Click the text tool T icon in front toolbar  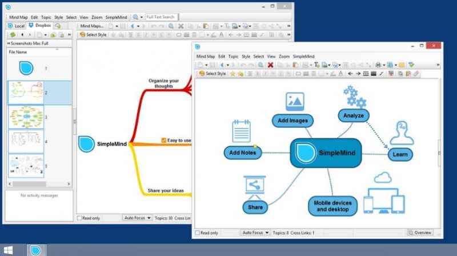[x=317, y=65]
